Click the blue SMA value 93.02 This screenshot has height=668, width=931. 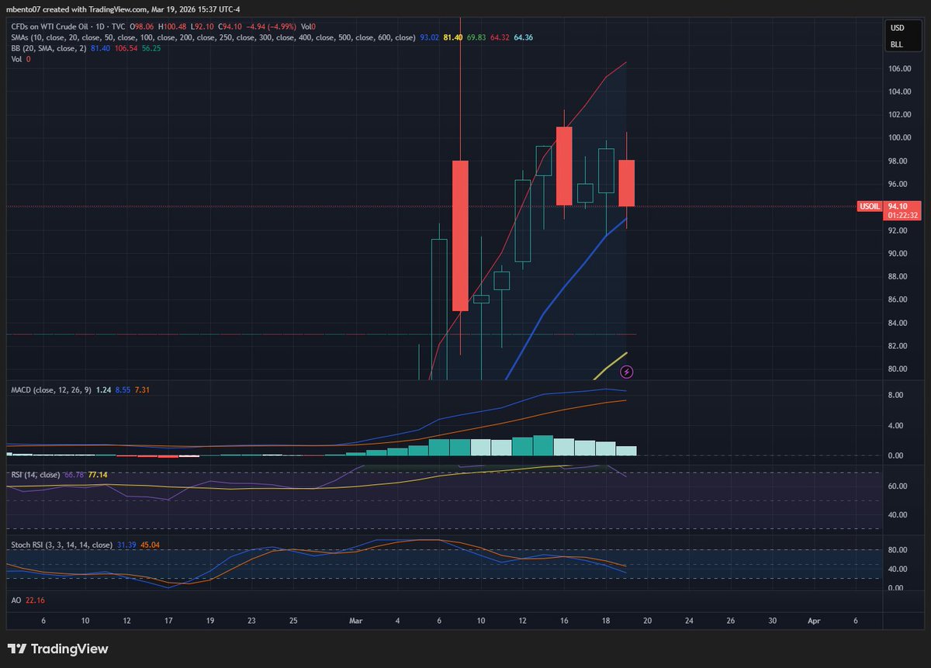(428, 37)
